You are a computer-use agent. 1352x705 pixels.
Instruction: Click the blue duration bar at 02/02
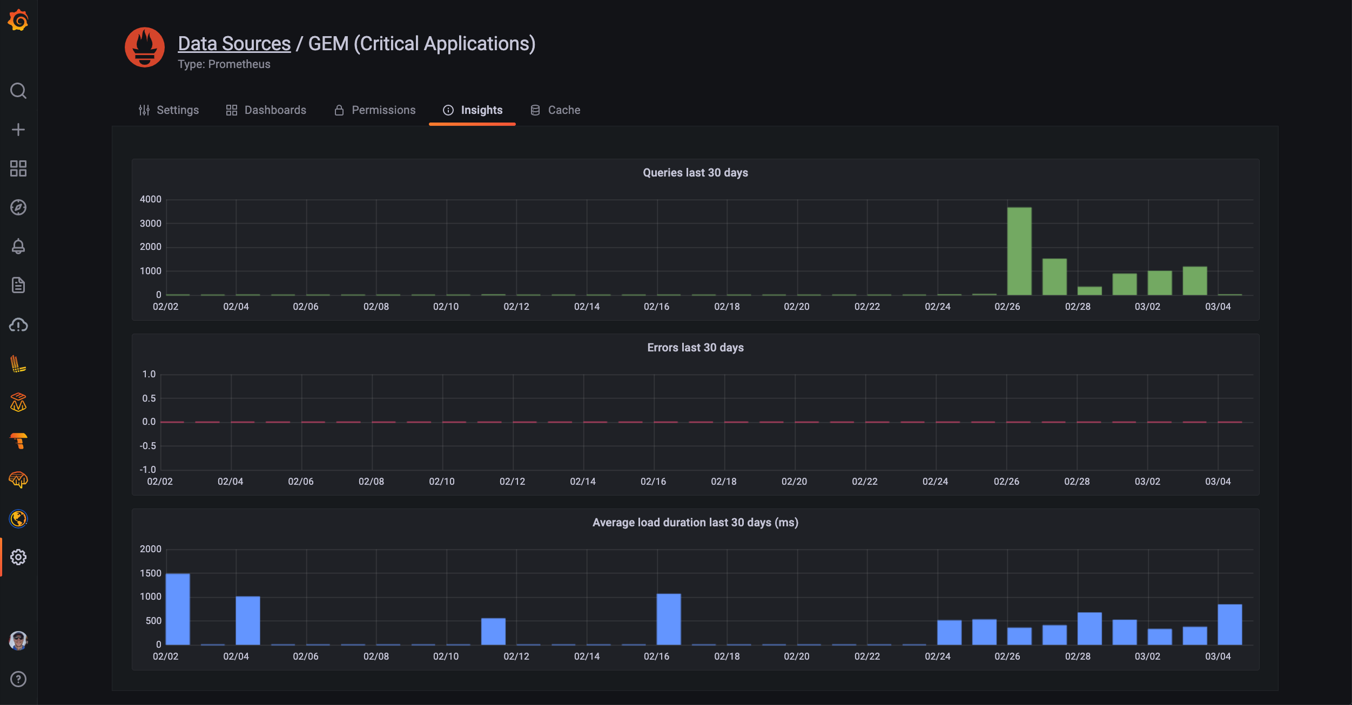(x=178, y=609)
